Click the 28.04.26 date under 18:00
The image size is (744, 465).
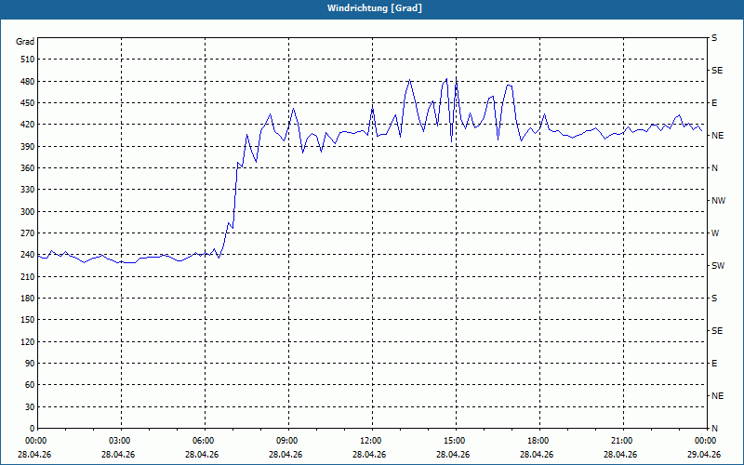538,455
